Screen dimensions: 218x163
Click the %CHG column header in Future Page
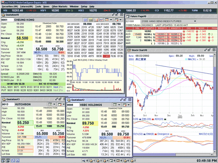click(201, 28)
